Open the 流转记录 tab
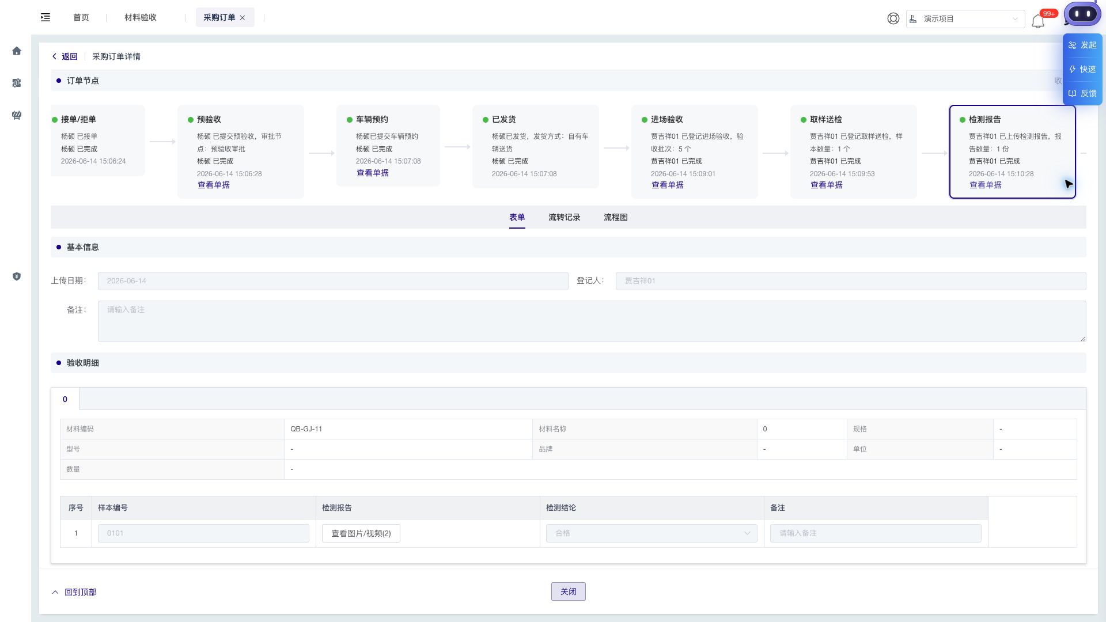The width and height of the screenshot is (1106, 622). [x=565, y=217]
